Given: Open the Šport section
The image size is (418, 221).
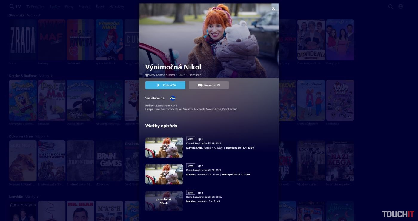Looking at the screenshot, I should tap(100, 7).
